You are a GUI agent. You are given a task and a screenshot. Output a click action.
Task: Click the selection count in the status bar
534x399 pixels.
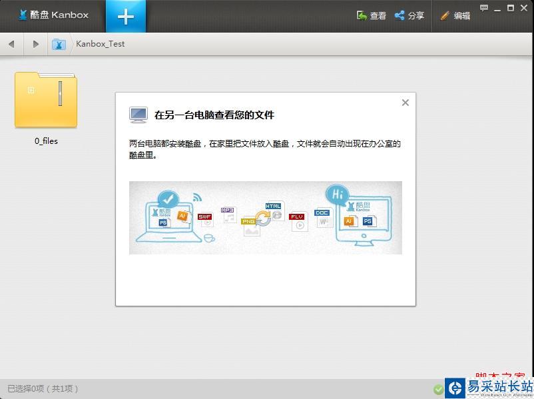click(x=42, y=388)
